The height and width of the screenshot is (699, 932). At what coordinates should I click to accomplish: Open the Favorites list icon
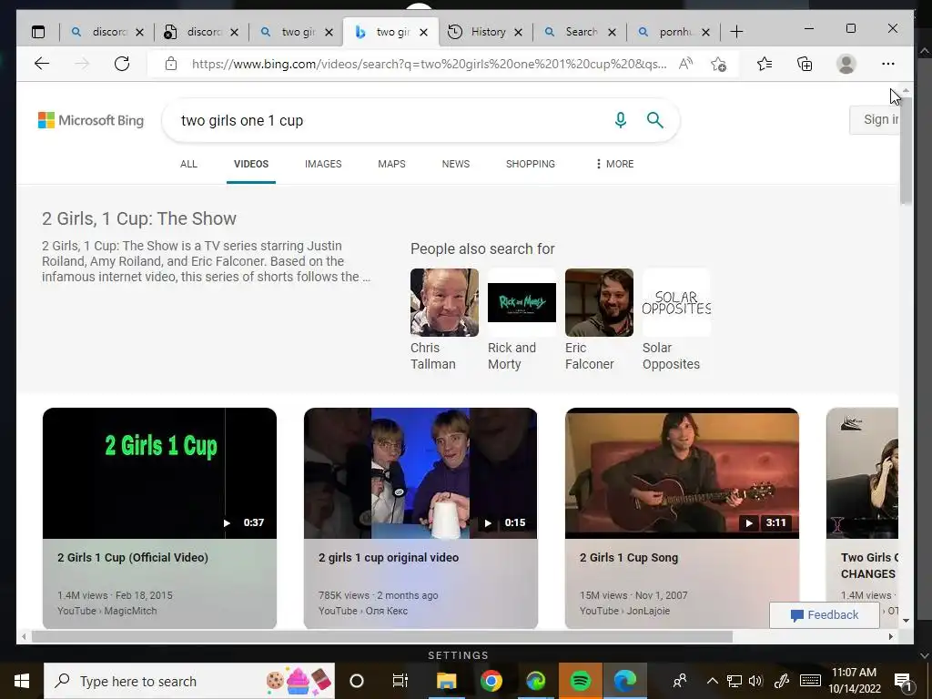[x=765, y=64]
